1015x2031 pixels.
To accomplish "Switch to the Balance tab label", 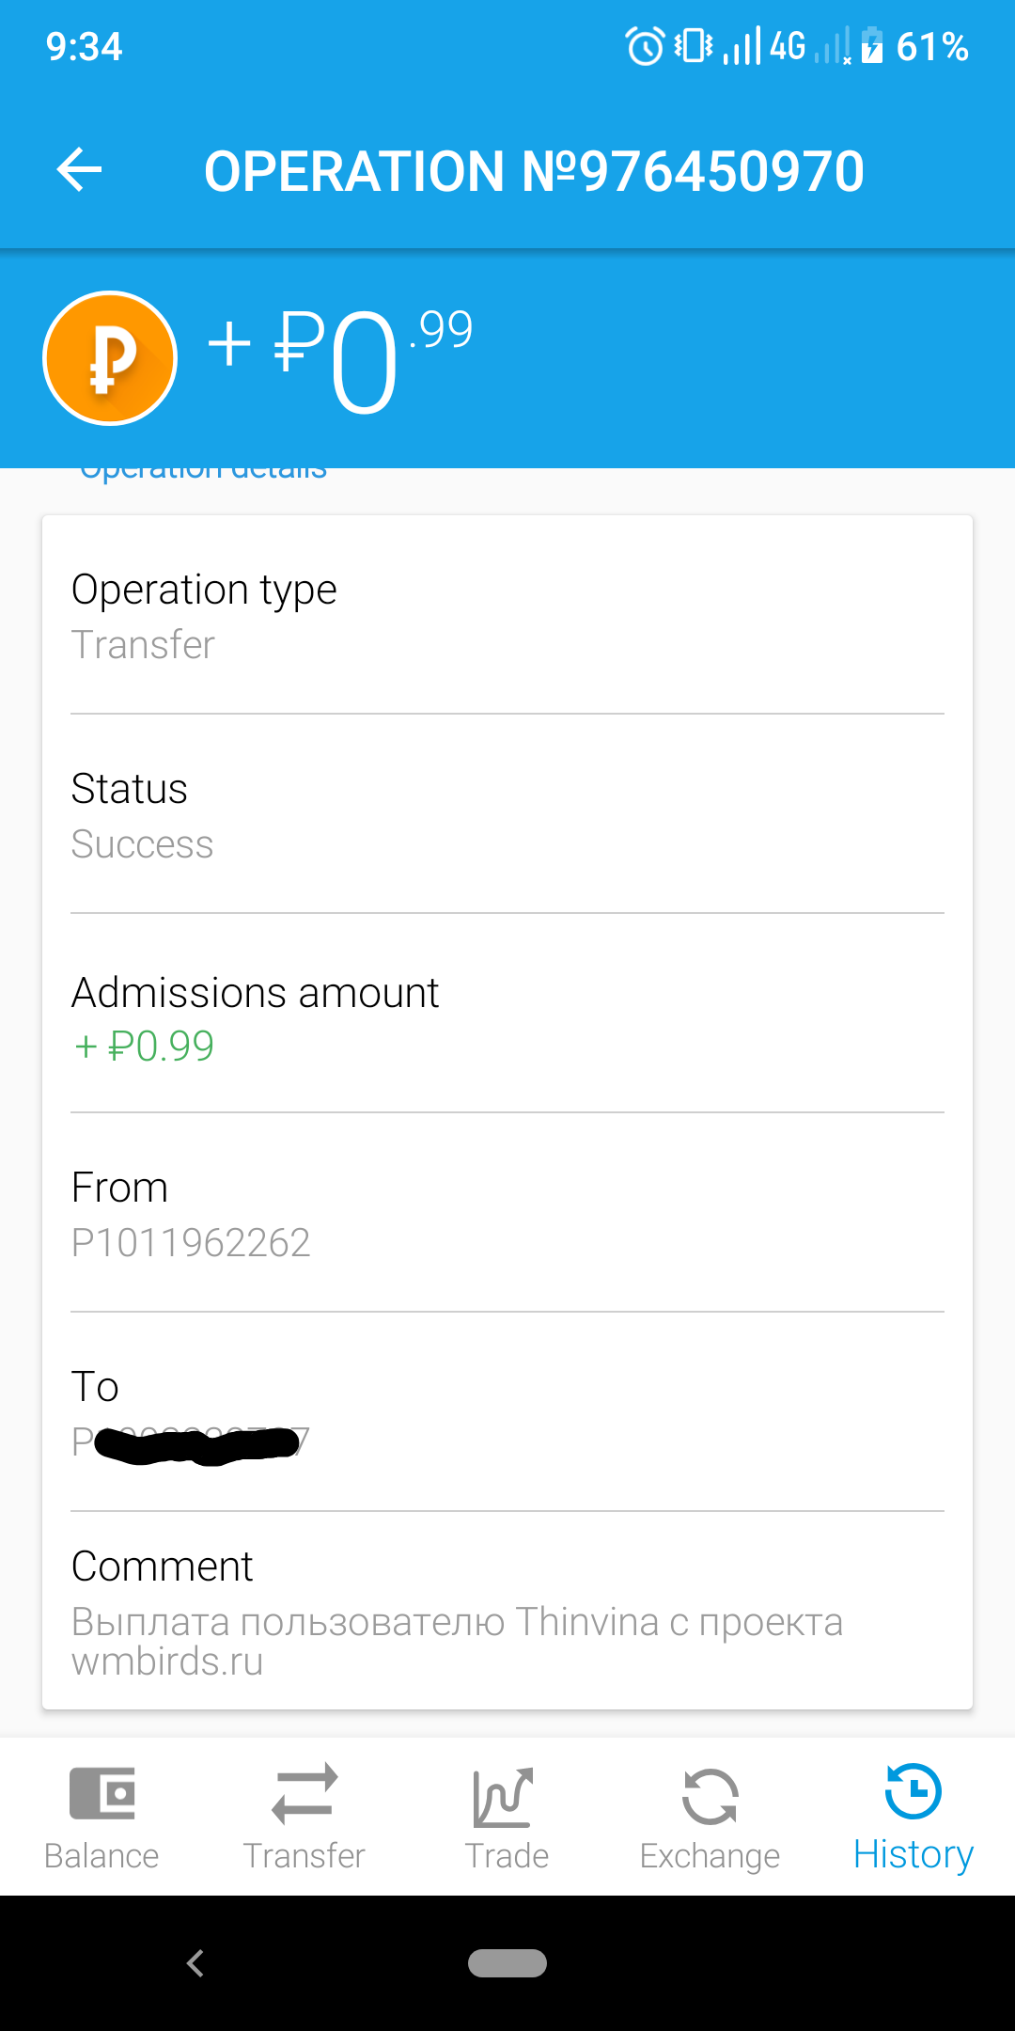I will click(101, 1856).
